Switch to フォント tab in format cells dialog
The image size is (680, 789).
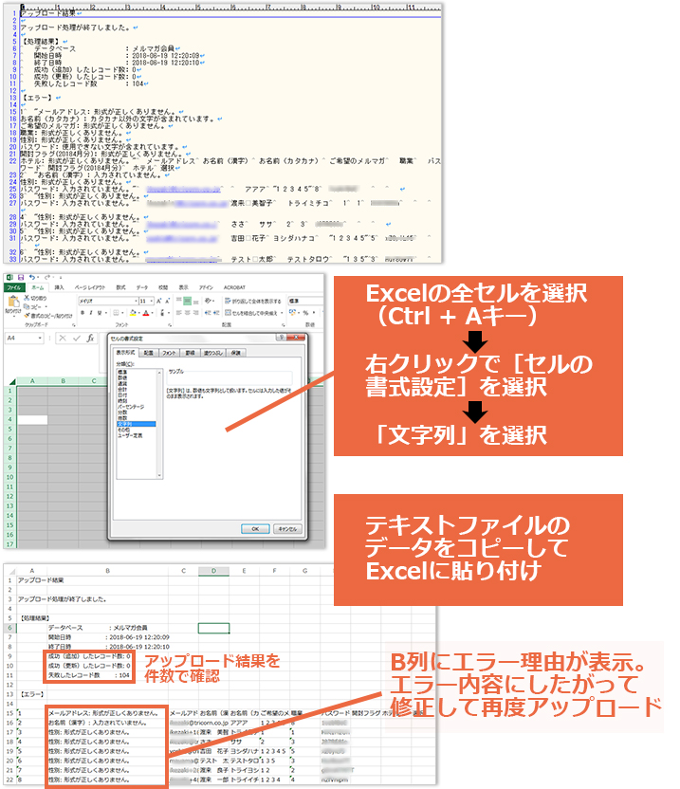pyautogui.click(x=169, y=353)
